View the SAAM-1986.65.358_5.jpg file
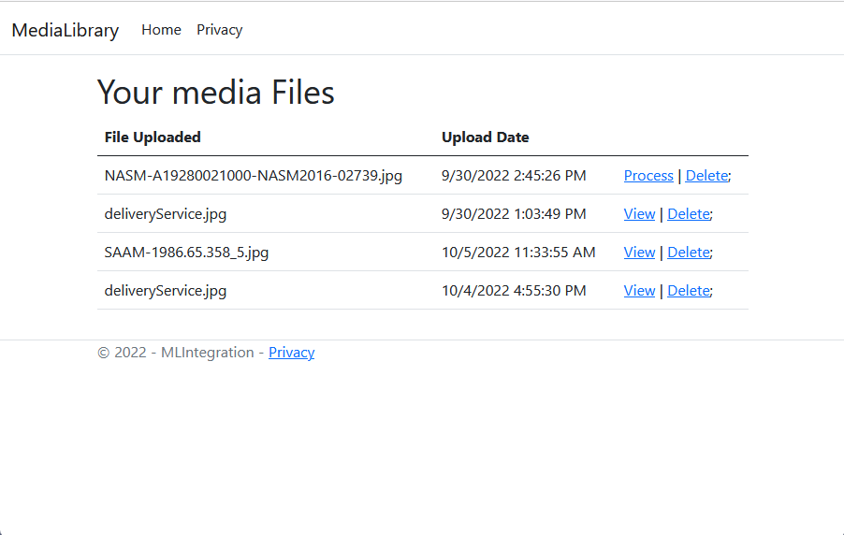The image size is (844, 535). 639,252
